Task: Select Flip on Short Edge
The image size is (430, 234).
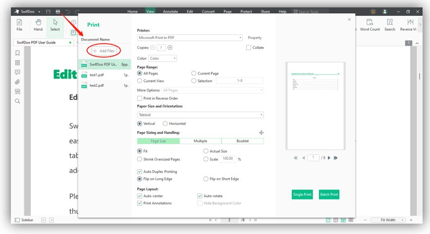Action: click(206, 179)
